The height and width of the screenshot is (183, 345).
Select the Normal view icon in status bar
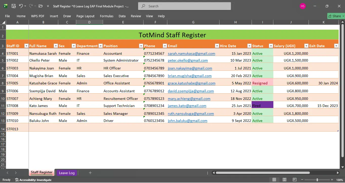click(274, 180)
